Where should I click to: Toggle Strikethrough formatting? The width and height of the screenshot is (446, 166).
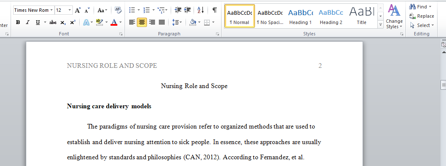pos(53,22)
